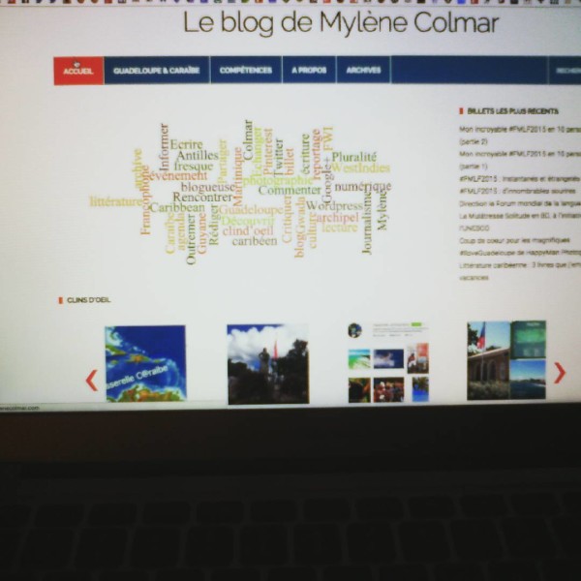Open the Archives menu item

pyautogui.click(x=363, y=71)
